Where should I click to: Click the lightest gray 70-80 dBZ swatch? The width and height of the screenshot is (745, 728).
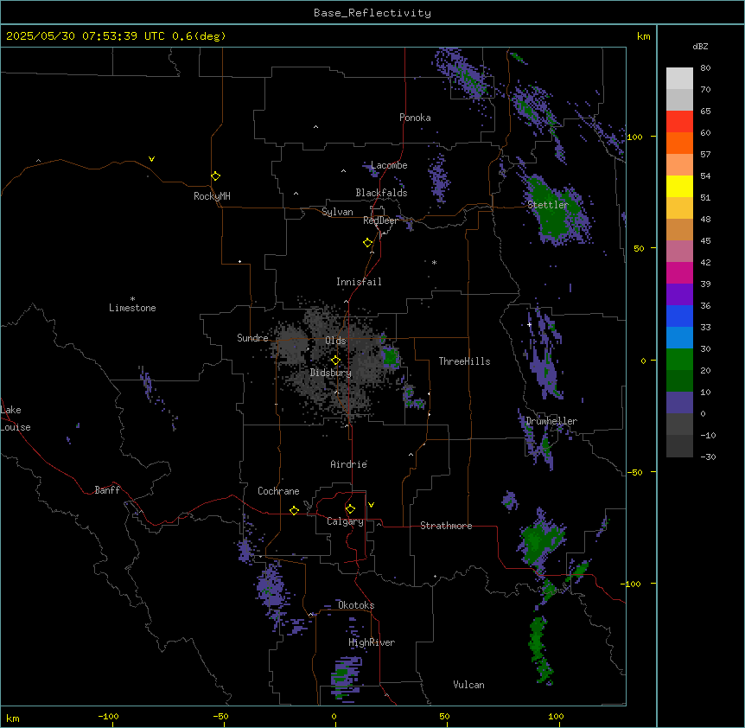tap(679, 79)
